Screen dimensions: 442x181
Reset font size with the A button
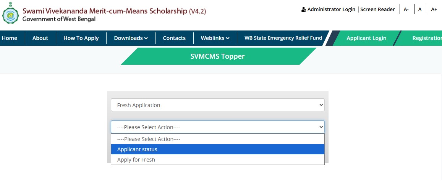420,10
